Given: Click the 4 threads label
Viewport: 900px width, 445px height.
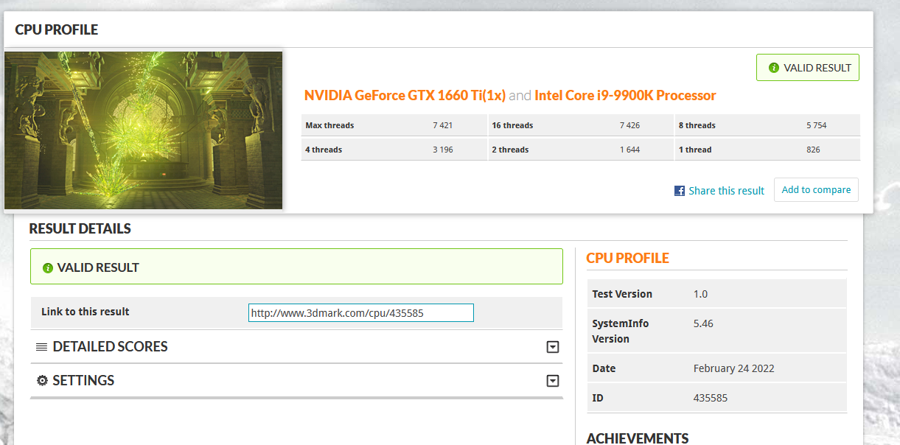Looking at the screenshot, I should tap(324, 150).
